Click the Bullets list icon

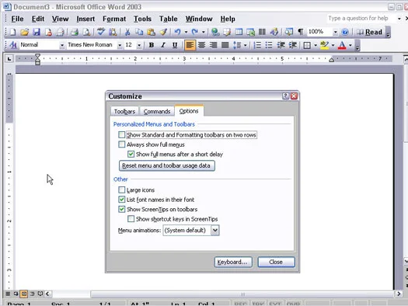[x=269, y=45]
